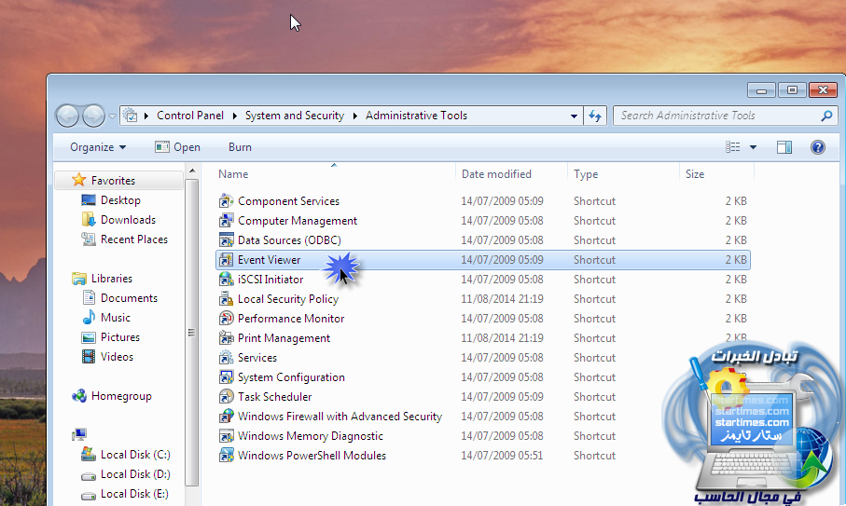
Task: Click the Computer Management icon
Action: [x=225, y=221]
